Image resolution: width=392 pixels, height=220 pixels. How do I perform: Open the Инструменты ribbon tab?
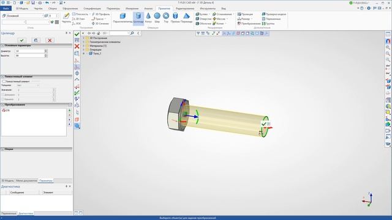pyautogui.click(x=208, y=9)
